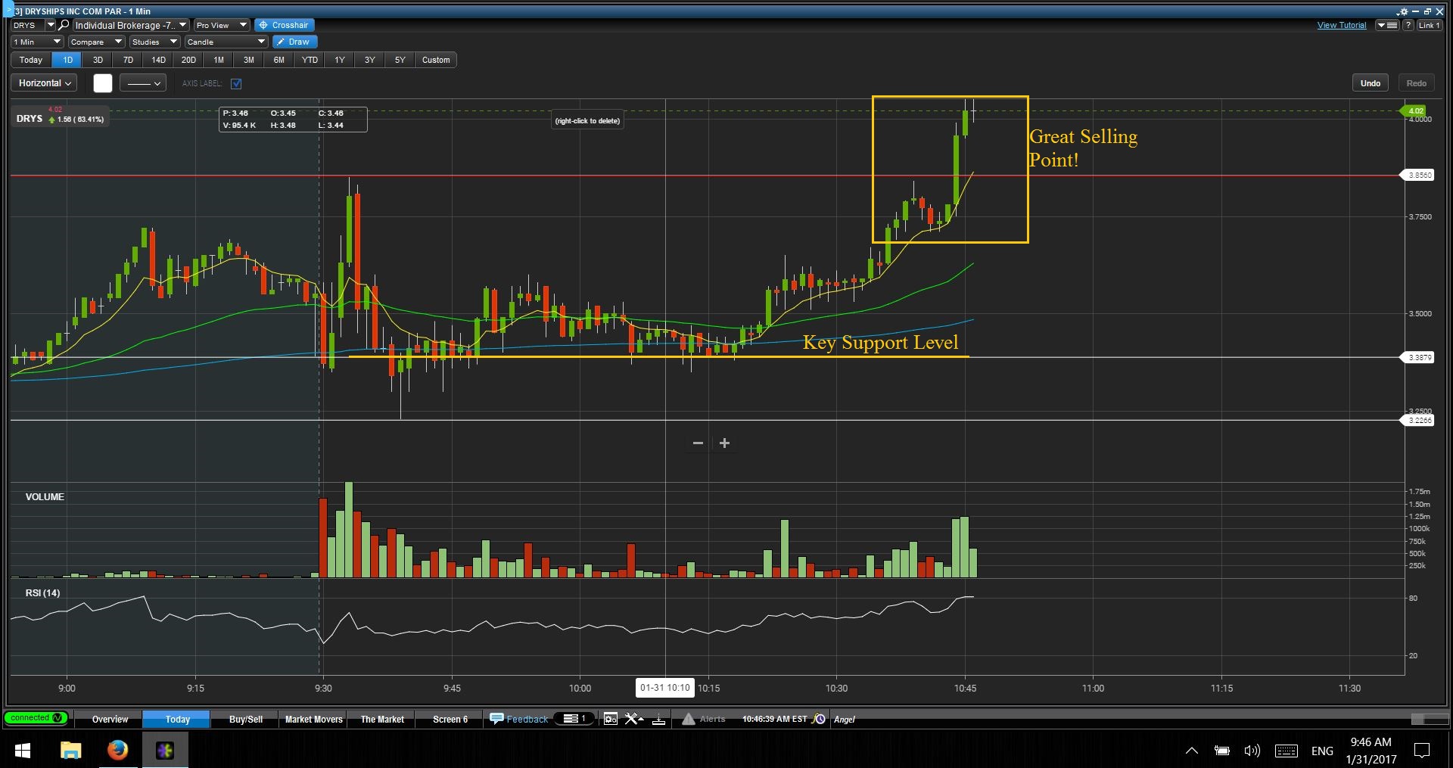Select the 5Y time range
This screenshot has width=1453, height=768.
400,60
